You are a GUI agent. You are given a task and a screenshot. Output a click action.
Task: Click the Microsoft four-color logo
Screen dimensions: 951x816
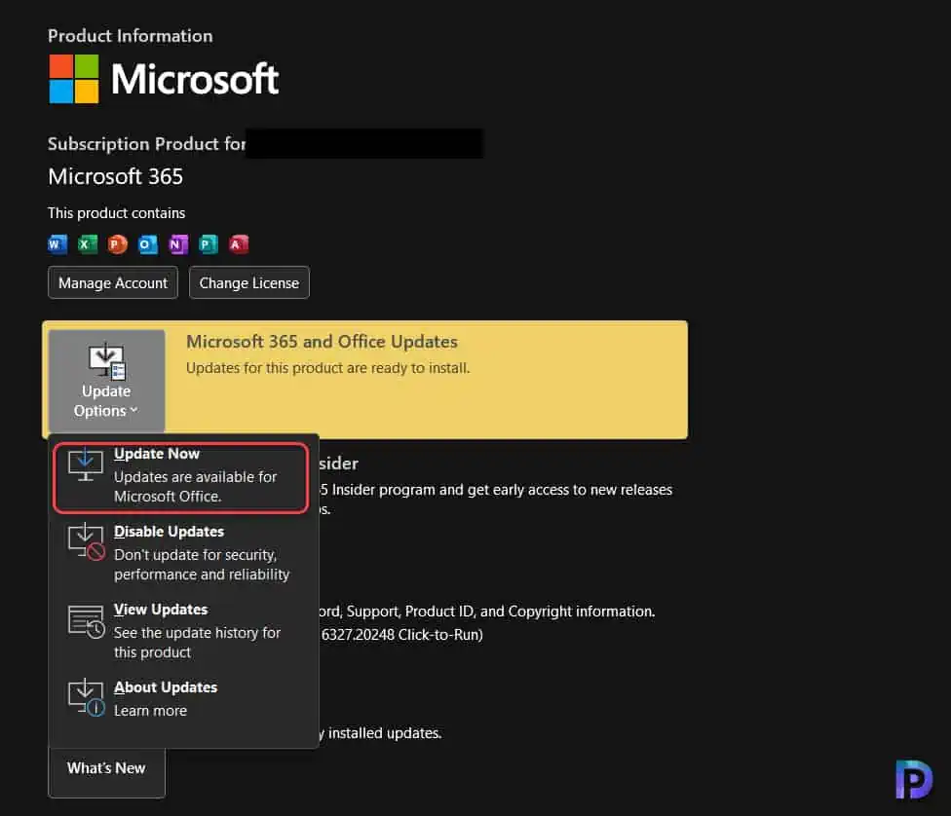tap(73, 79)
